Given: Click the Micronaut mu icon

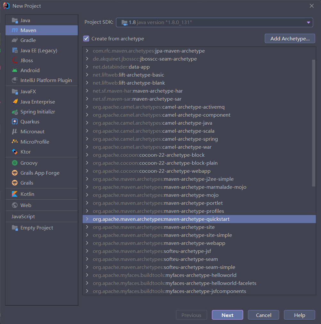Looking at the screenshot, I should pos(15,131).
